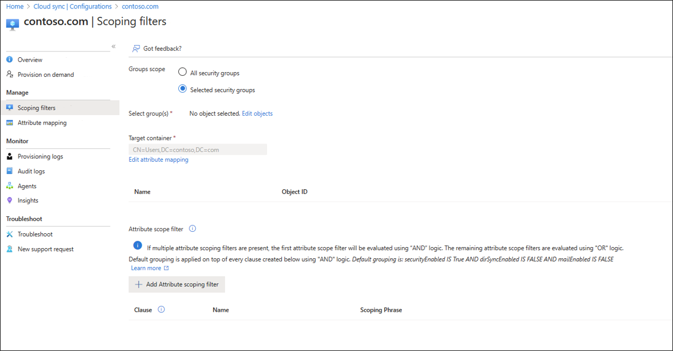This screenshot has width=673, height=351.
Task: Collapse the left navigation menu
Action: coord(114,47)
